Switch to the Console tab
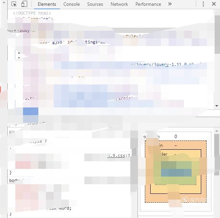 (x=72, y=4)
